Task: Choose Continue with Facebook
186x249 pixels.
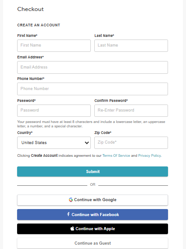Action: pyautogui.click(x=93, y=215)
